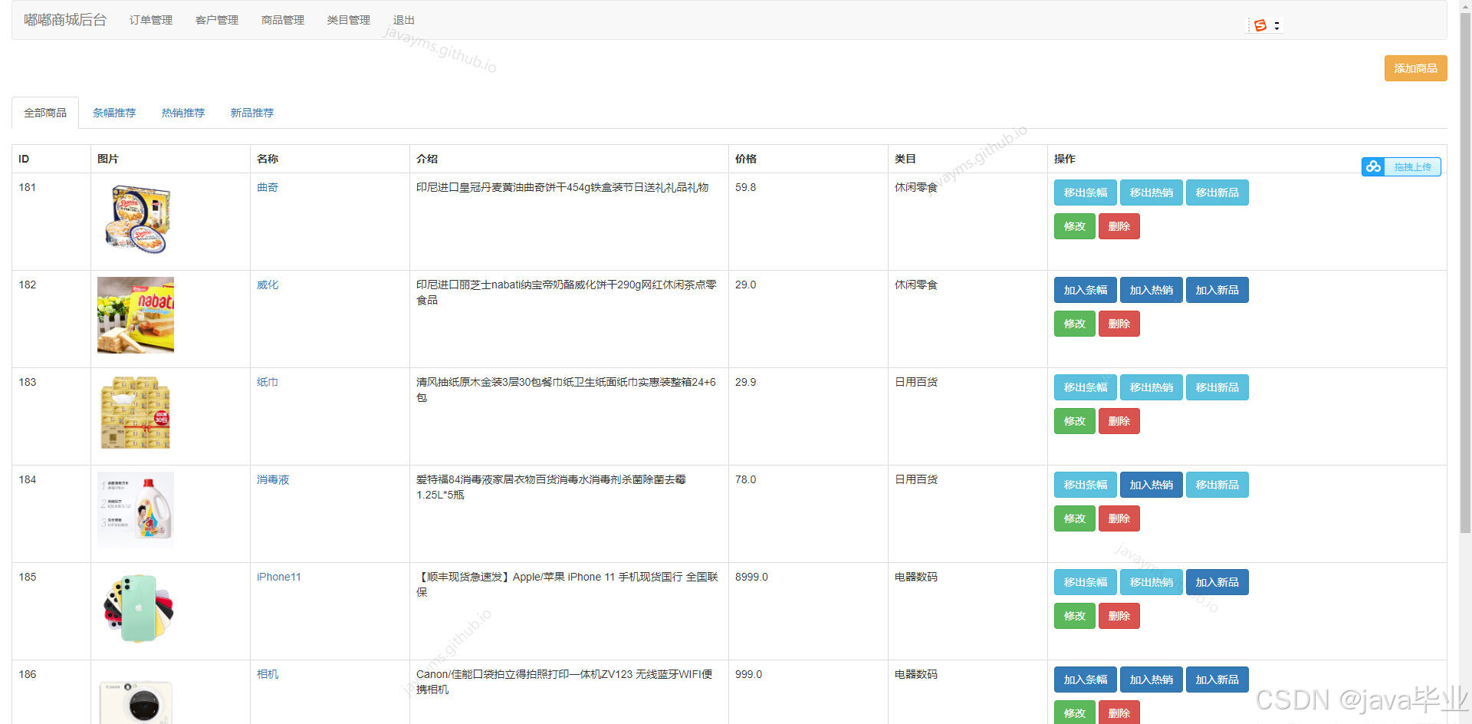Image resolution: width=1472 pixels, height=724 pixels.
Task: Click 移出新品 for product 181
Action: coord(1217,193)
